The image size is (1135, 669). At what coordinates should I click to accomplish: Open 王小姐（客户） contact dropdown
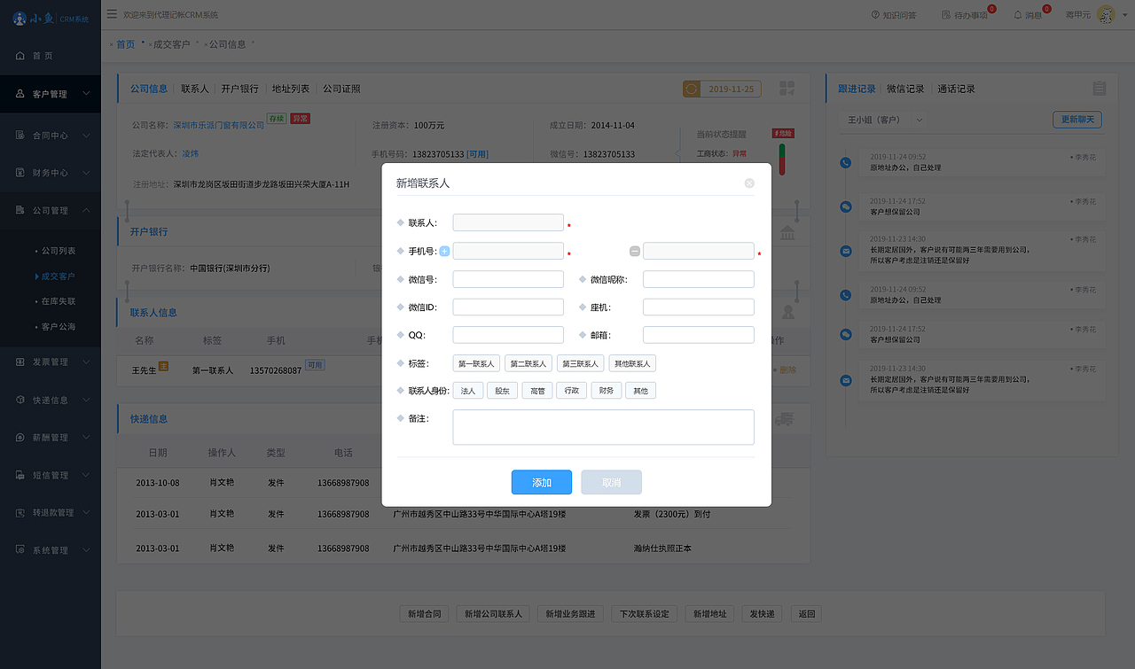[883, 120]
